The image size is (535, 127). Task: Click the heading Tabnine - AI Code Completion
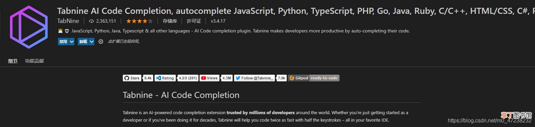pyautogui.click(x=181, y=95)
